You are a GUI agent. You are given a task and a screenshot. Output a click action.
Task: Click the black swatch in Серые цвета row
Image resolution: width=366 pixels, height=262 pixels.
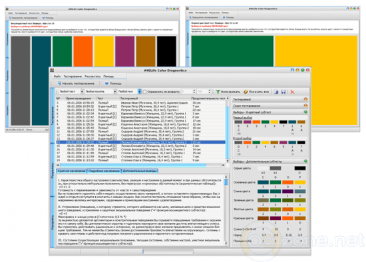300,168
